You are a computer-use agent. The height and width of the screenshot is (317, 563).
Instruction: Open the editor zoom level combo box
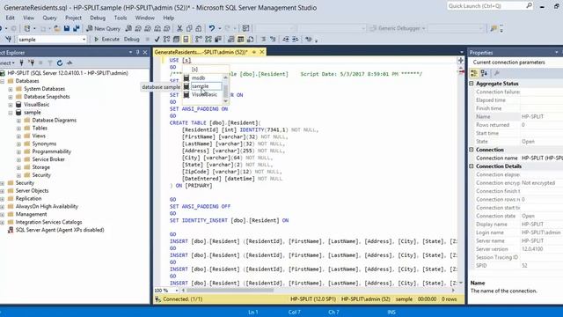(x=166, y=291)
